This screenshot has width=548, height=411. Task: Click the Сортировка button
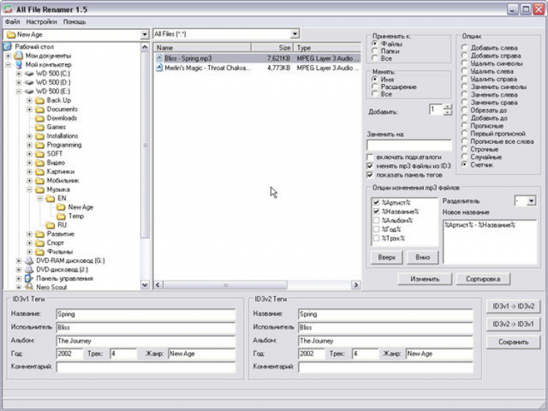tap(483, 279)
